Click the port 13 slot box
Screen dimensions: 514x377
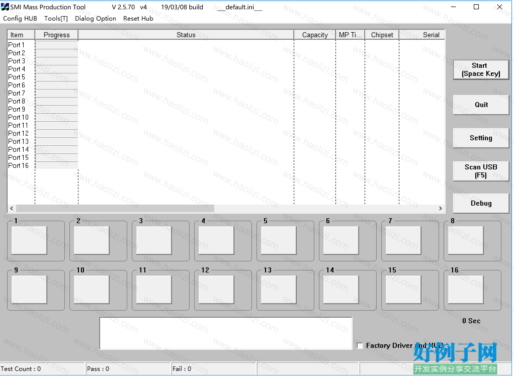(x=279, y=290)
